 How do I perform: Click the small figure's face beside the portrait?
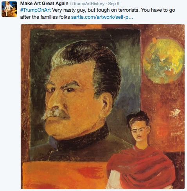139,133
